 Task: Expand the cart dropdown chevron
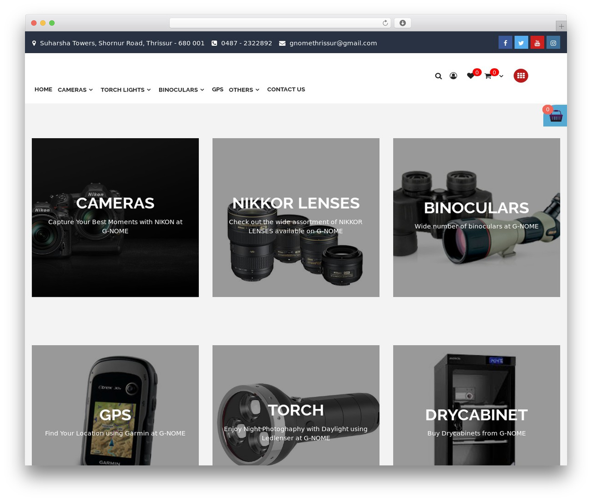(501, 76)
